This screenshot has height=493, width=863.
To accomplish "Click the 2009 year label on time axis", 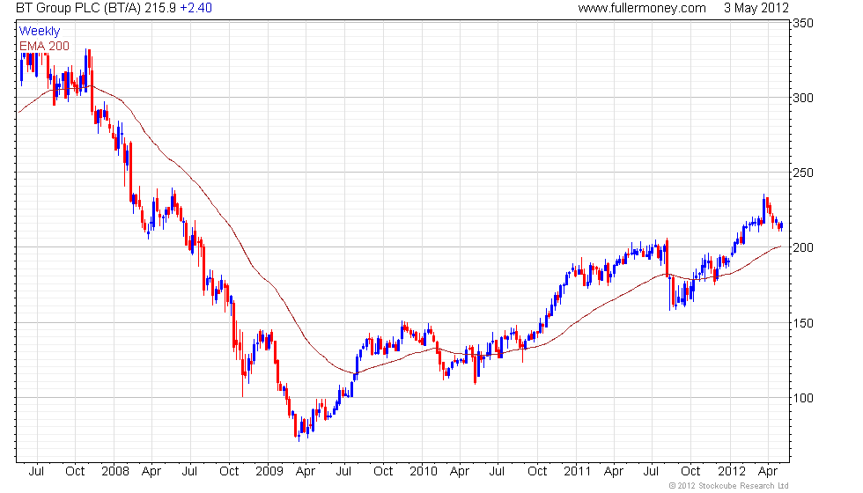I will tap(269, 472).
